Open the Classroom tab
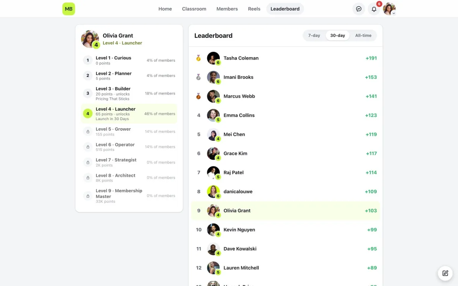 (194, 9)
